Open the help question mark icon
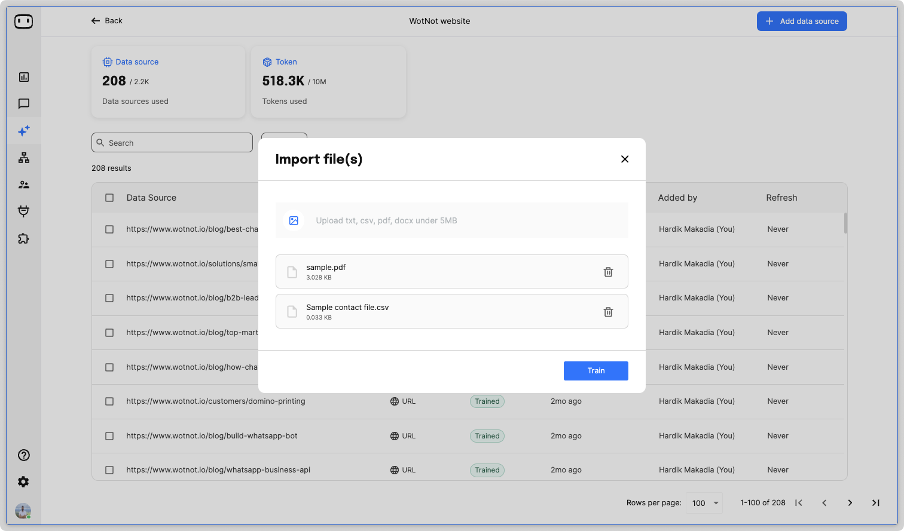 (x=24, y=455)
